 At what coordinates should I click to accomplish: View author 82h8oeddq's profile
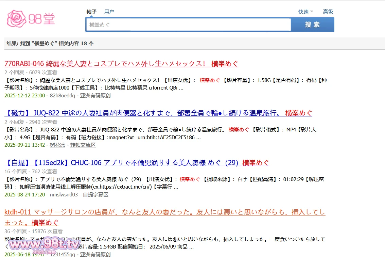[62, 96]
